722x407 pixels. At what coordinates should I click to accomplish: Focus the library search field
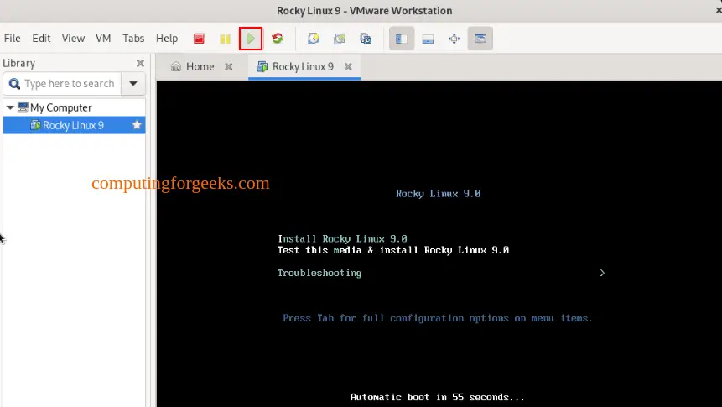tap(62, 83)
